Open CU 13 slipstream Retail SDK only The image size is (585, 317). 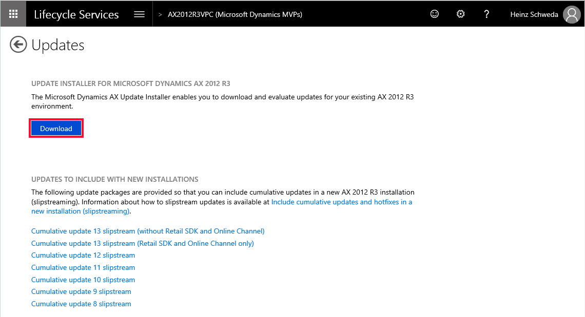pos(143,243)
